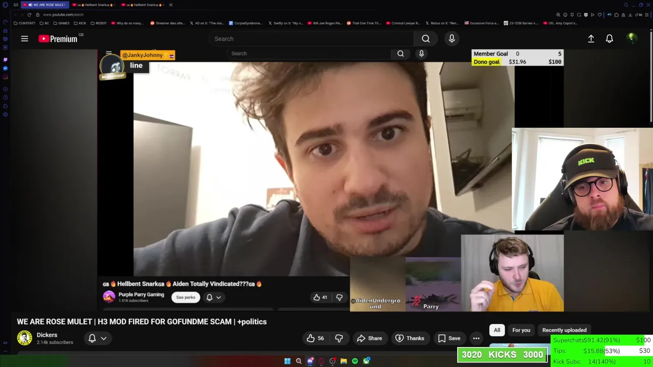653x367 pixels.
Task: Click the page vertical scrollbar
Action: (x=650, y=76)
